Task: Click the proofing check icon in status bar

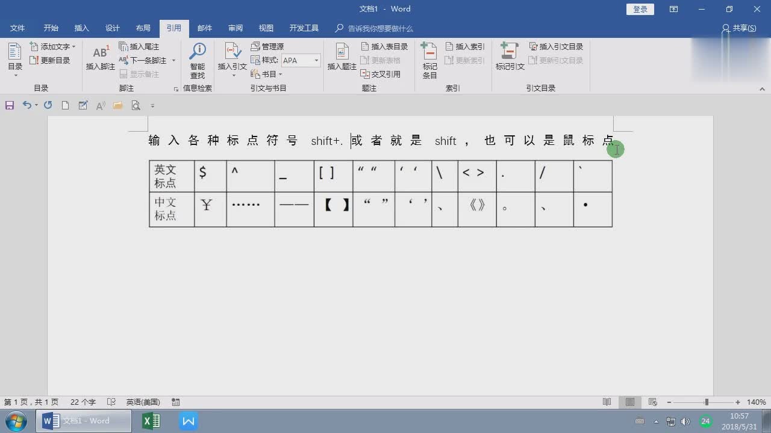Action: pyautogui.click(x=111, y=402)
